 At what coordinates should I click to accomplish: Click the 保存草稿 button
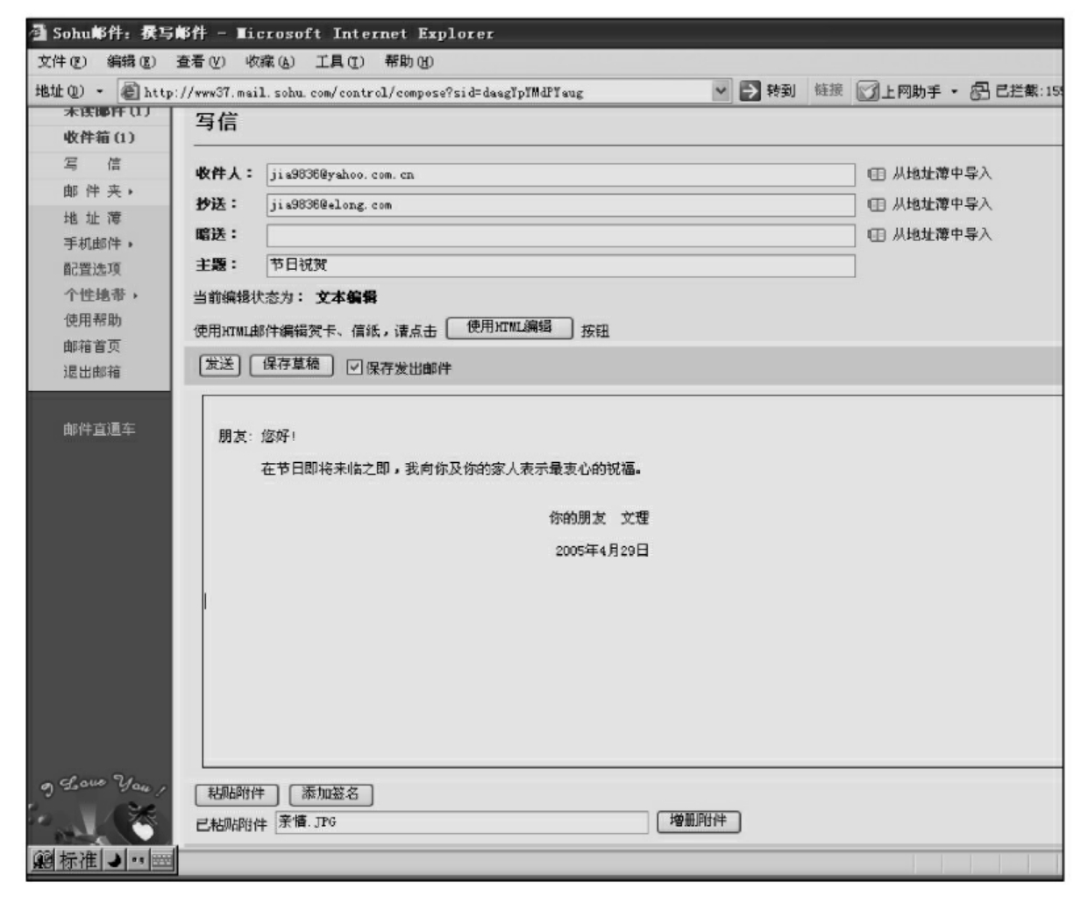pos(292,365)
